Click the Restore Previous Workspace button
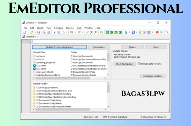191x126 pixels. 59,47
